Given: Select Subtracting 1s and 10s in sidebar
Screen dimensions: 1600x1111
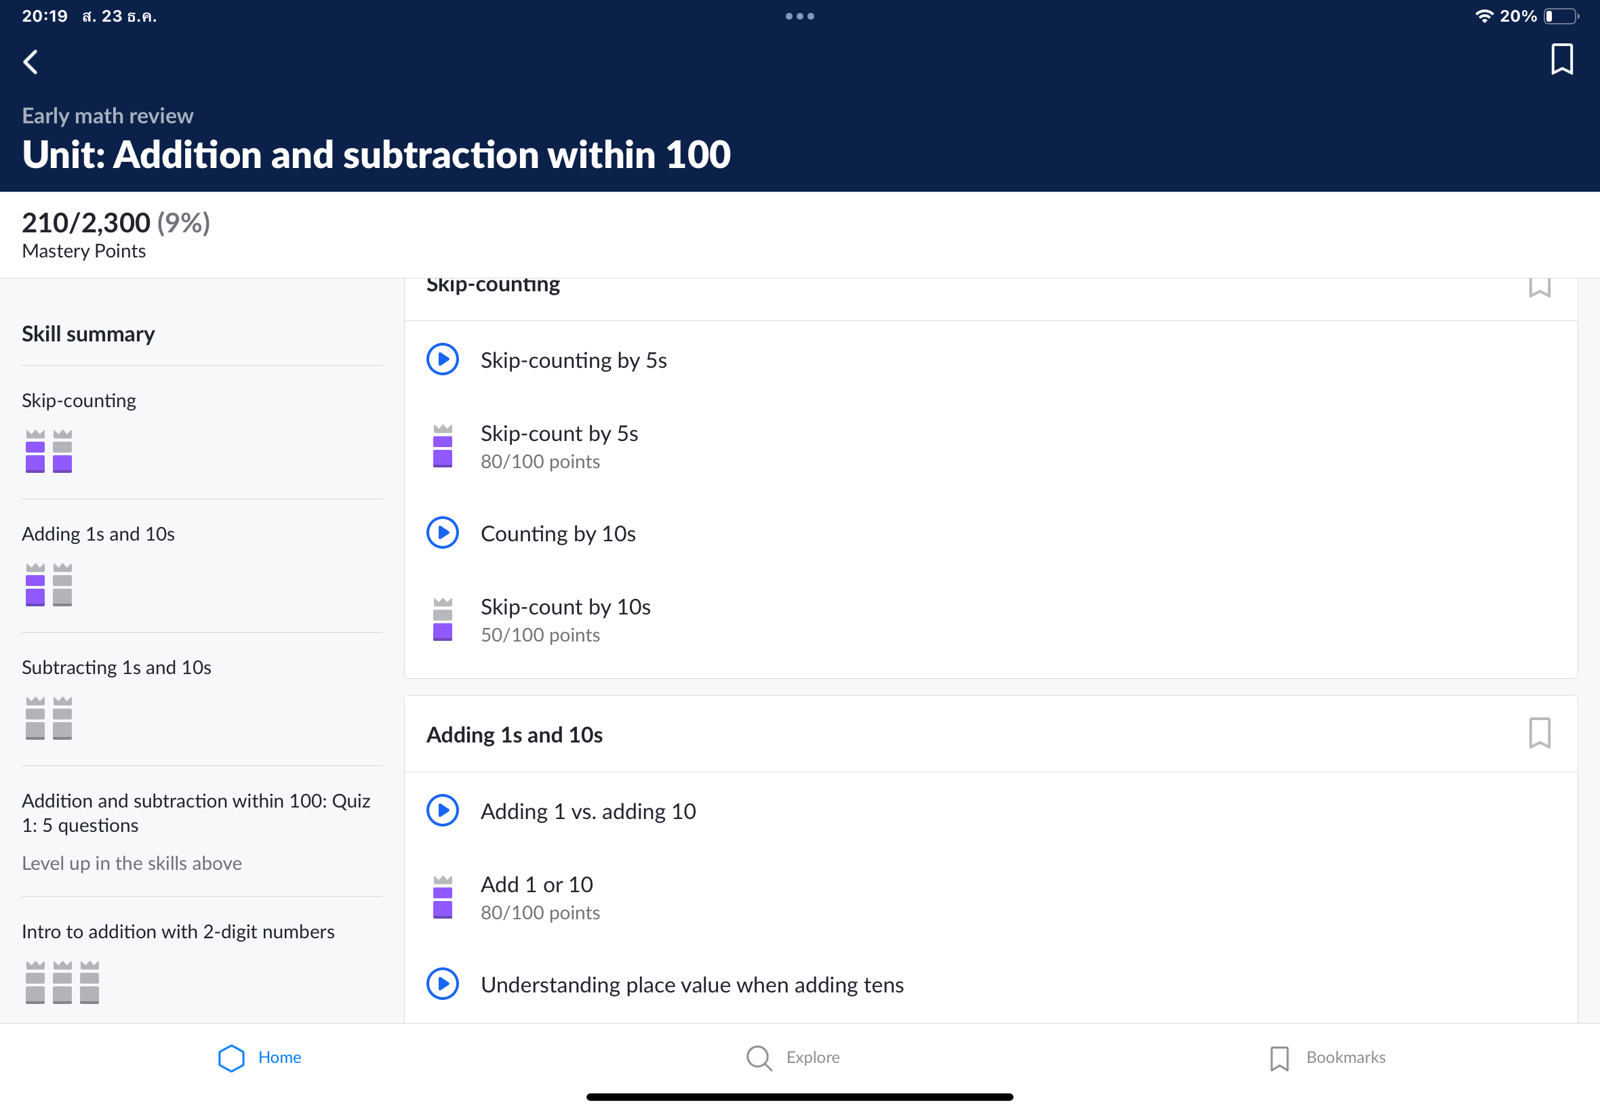Looking at the screenshot, I should [117, 667].
